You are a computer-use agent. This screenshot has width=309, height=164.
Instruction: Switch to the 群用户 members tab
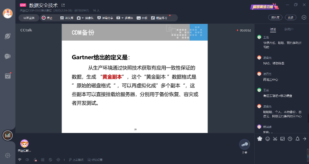(289, 29)
